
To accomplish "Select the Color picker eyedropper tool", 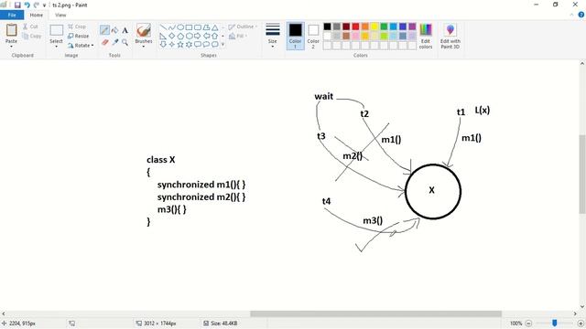I will click(x=115, y=42).
